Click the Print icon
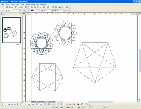The width and height of the screenshot is (141, 109). pyautogui.click(x=22, y=7)
